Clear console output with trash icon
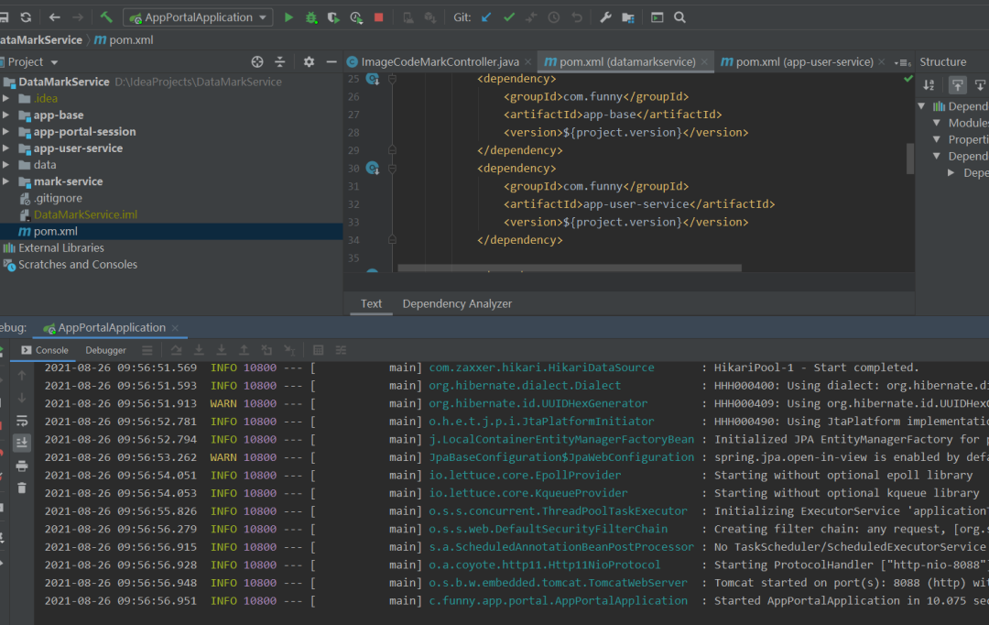Image resolution: width=989 pixels, height=625 pixels. pos(22,488)
